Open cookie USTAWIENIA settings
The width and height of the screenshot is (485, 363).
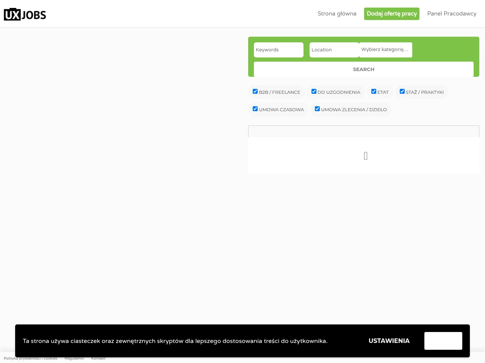(x=389, y=341)
